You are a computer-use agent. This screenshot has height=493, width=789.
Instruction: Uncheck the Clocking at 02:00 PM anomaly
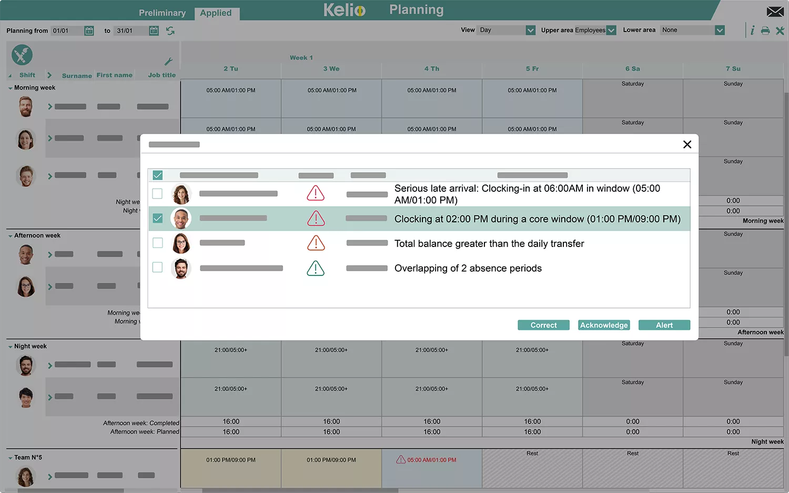[157, 218]
